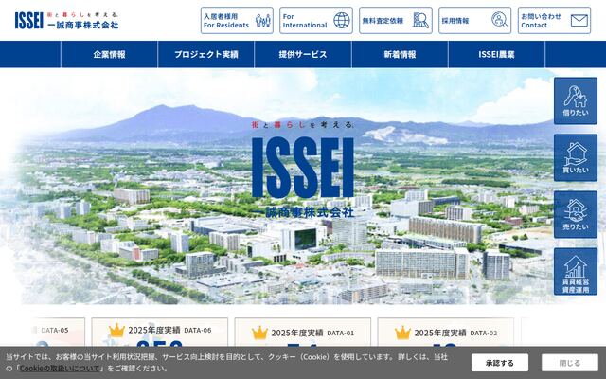Click the DATA-05 card label

55,331
